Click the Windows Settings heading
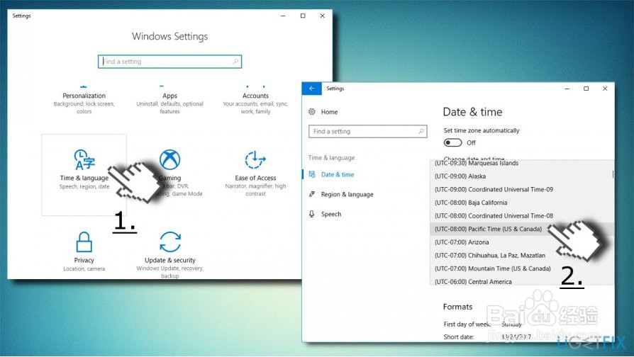Screen dimensions: 634x357 point(169,36)
